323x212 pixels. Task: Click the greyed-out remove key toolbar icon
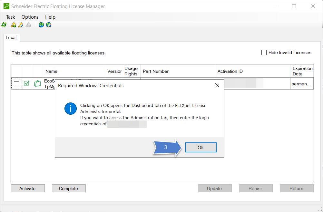click(28, 25)
